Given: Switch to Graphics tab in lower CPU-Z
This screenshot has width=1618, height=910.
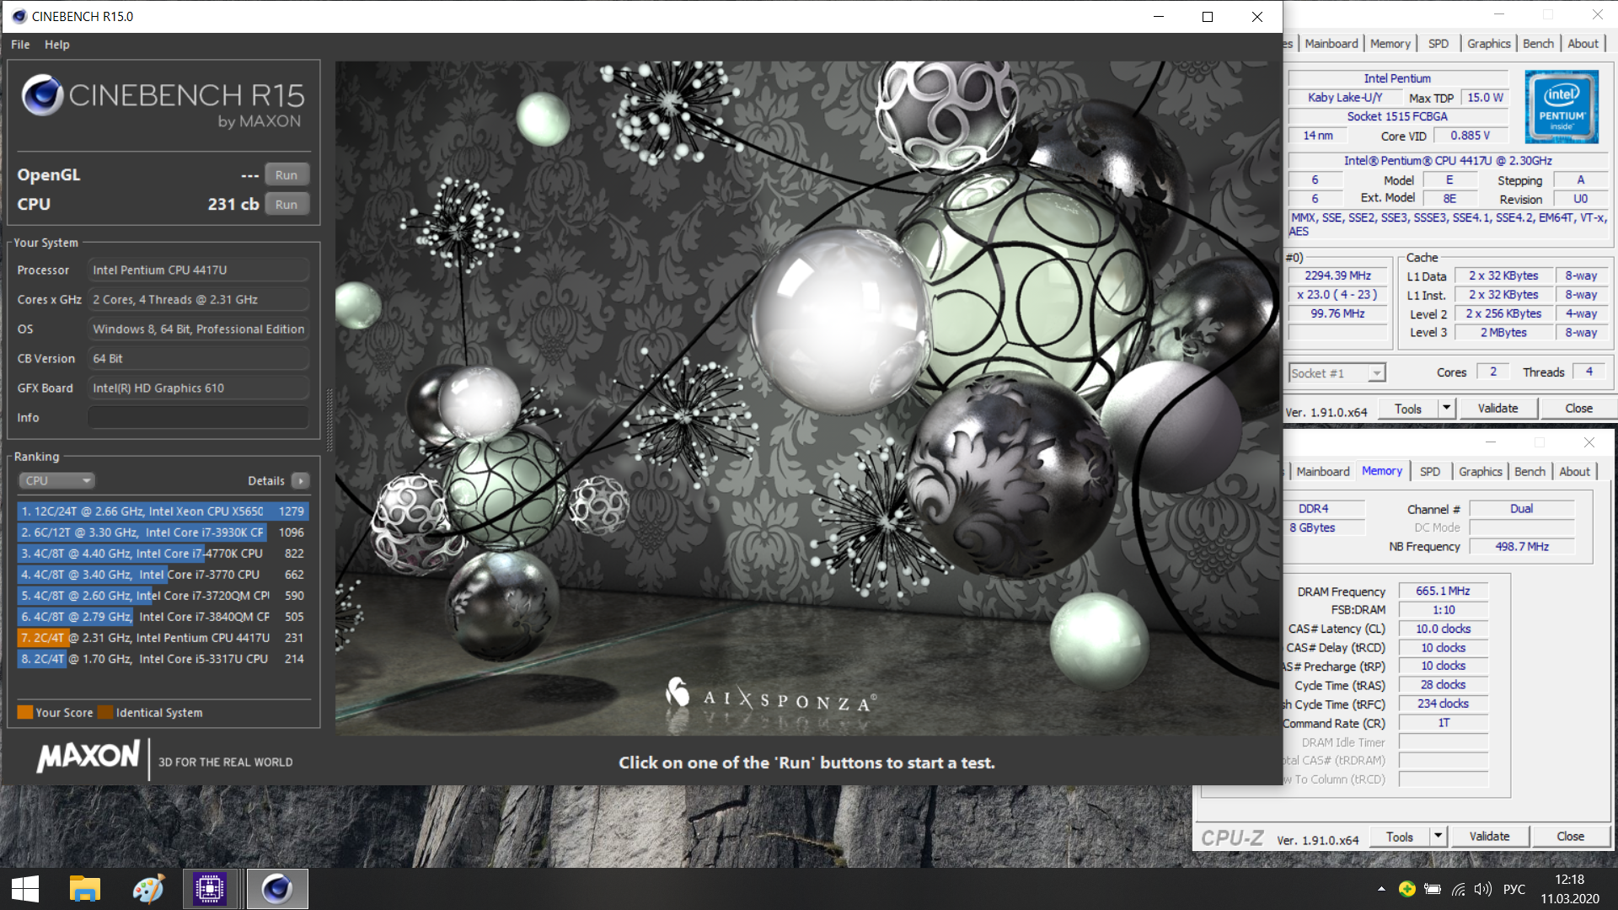Looking at the screenshot, I should [x=1481, y=472].
